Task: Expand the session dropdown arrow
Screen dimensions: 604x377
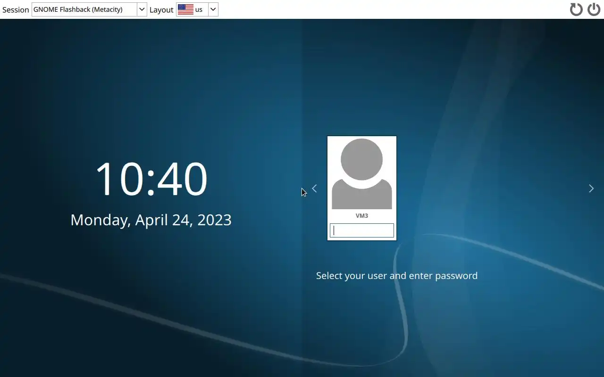Action: click(x=142, y=9)
